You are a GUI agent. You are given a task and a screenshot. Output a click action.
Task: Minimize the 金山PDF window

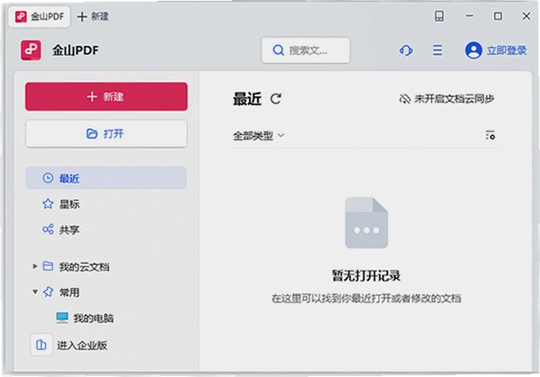[469, 16]
